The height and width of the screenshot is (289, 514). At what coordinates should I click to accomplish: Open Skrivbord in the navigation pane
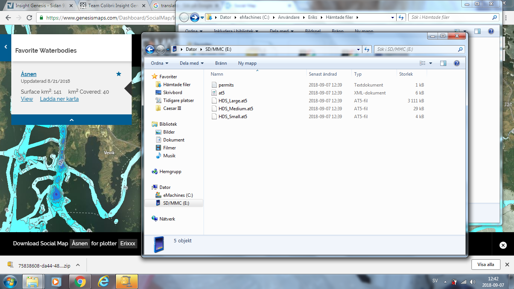coord(173,93)
